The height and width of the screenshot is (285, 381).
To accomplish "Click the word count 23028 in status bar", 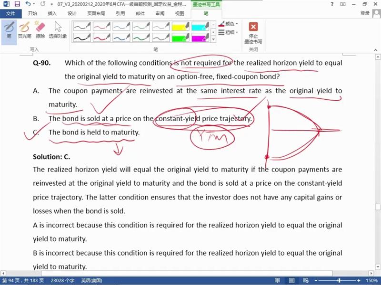I will 62,281.
